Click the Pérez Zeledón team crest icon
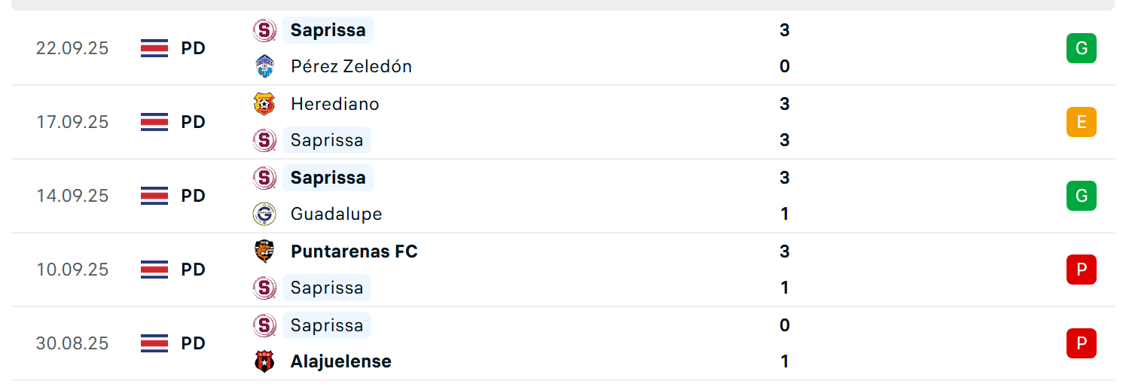The width and height of the screenshot is (1126, 387). pyautogui.click(x=264, y=66)
